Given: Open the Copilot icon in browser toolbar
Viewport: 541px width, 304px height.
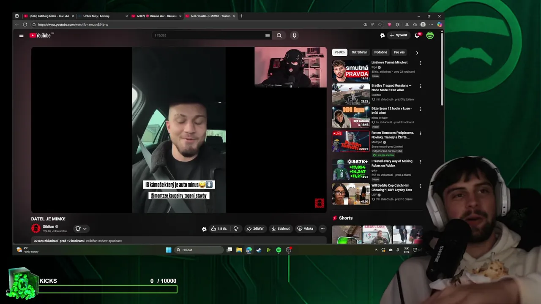Looking at the screenshot, I should click(440, 24).
